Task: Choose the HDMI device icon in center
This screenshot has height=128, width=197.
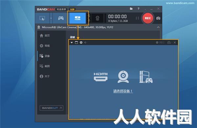Action: 100,77
